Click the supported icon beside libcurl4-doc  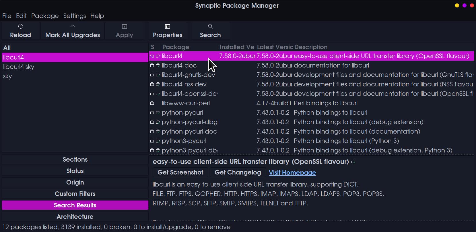158,66
